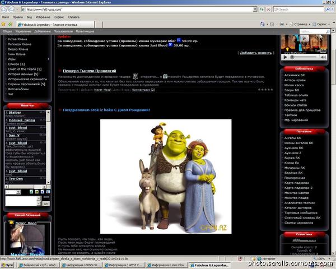
Task: Open the Файл menu
Action: [6, 17]
